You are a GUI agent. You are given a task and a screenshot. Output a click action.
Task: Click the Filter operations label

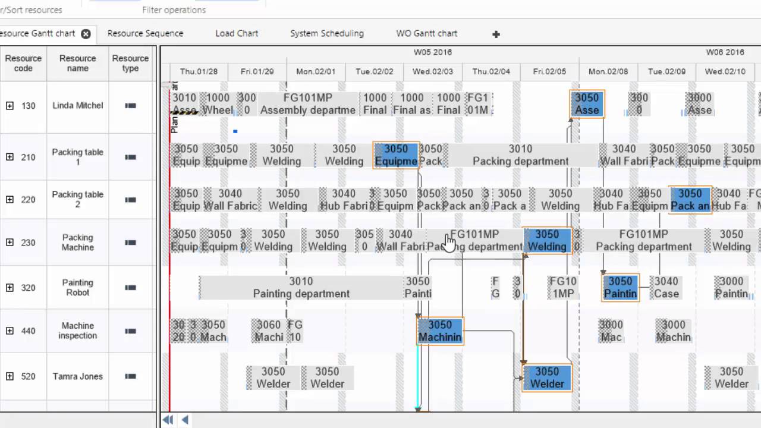click(174, 10)
